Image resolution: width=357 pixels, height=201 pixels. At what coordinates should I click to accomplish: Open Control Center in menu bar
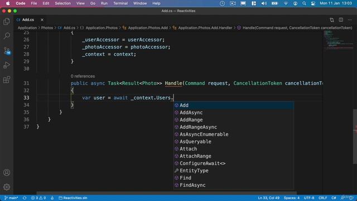coord(313,3)
